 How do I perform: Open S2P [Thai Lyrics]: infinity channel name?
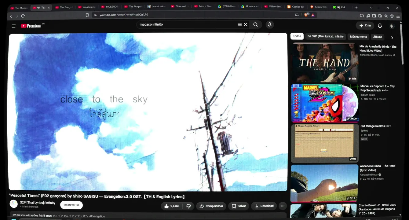click(38, 203)
